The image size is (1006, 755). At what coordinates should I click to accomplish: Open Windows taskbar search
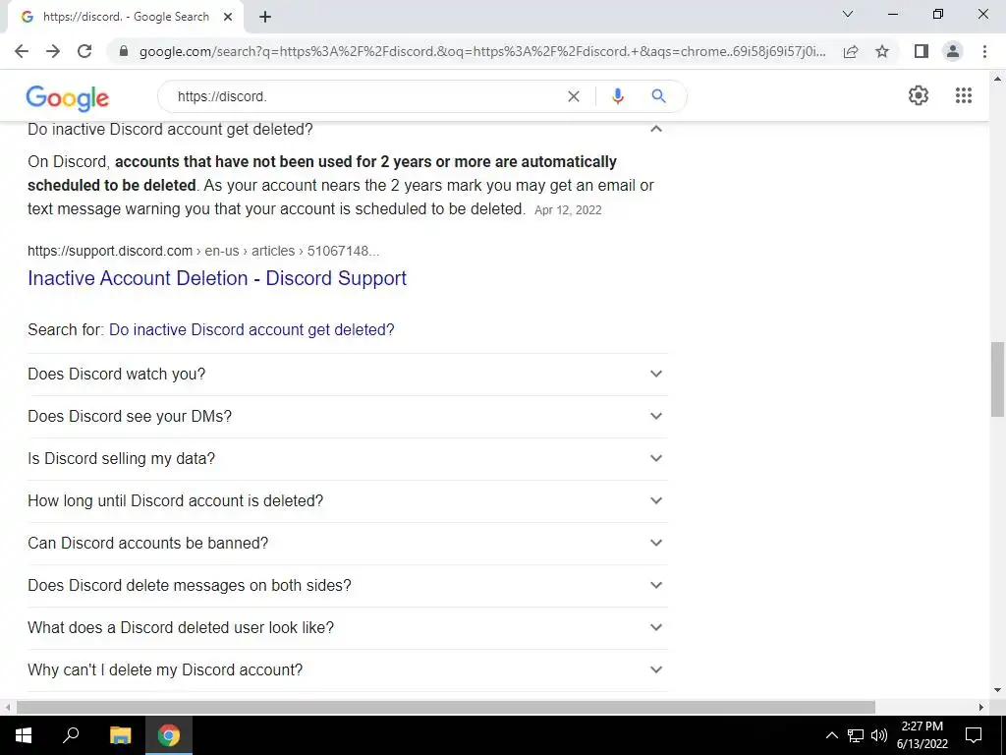pos(71,735)
